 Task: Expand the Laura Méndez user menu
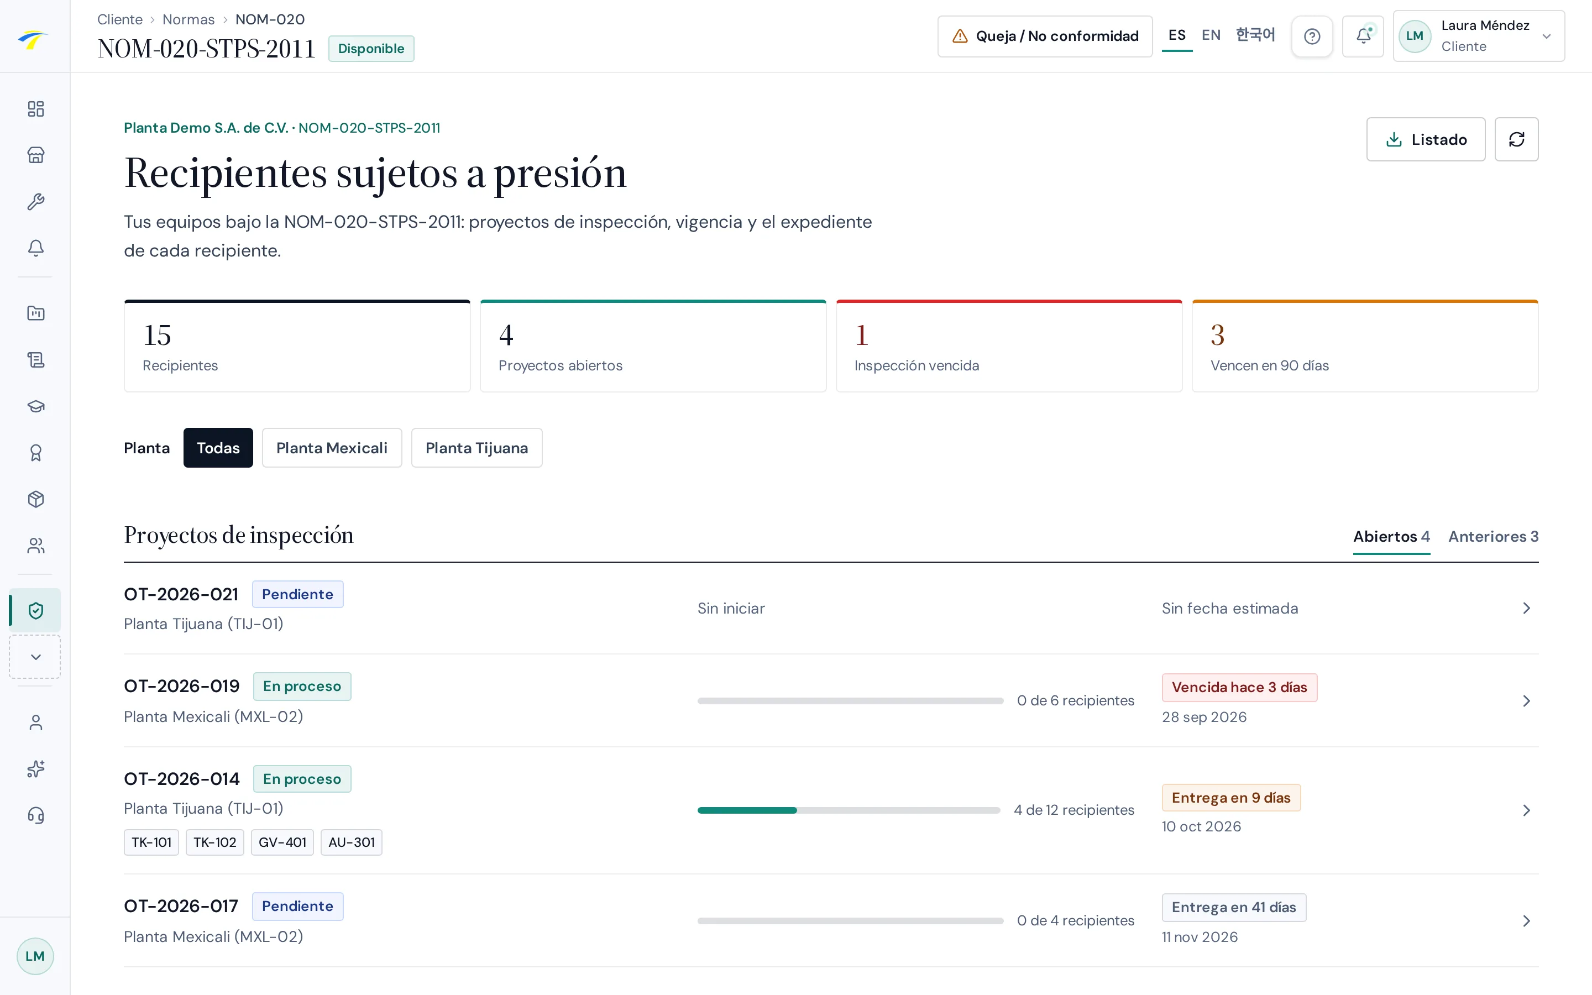click(x=1478, y=36)
